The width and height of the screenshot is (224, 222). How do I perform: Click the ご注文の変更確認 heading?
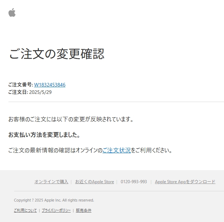pos(57,54)
